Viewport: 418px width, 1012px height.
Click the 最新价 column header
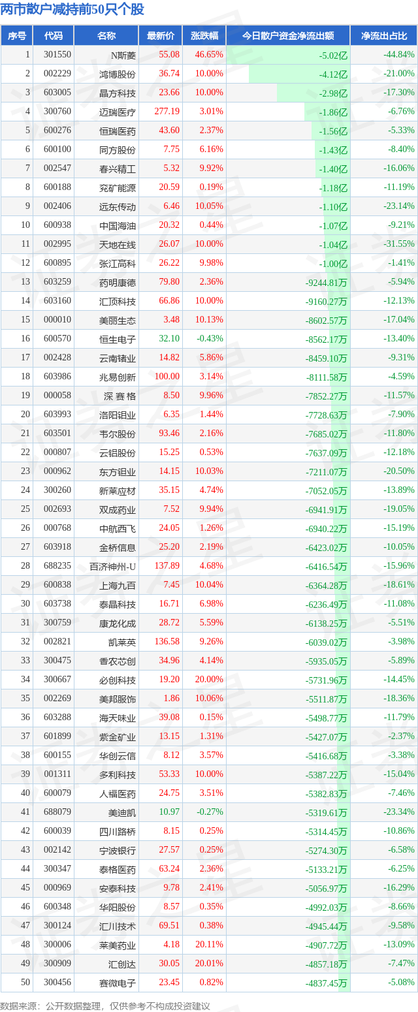click(161, 36)
